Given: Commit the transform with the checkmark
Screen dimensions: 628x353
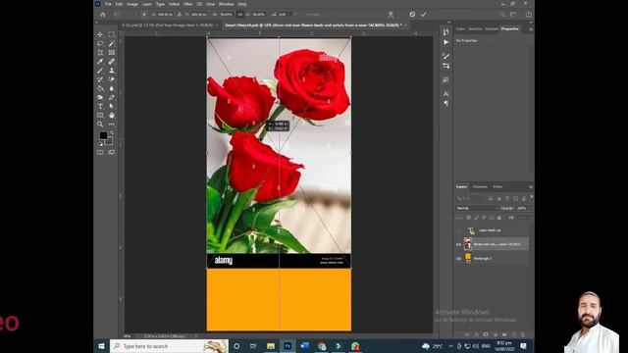Looking at the screenshot, I should pos(424,15).
